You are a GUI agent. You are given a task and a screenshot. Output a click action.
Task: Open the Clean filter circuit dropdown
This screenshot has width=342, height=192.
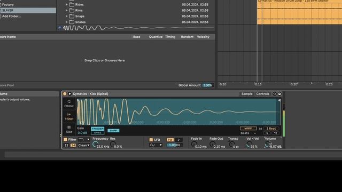pyautogui.click(x=84, y=145)
